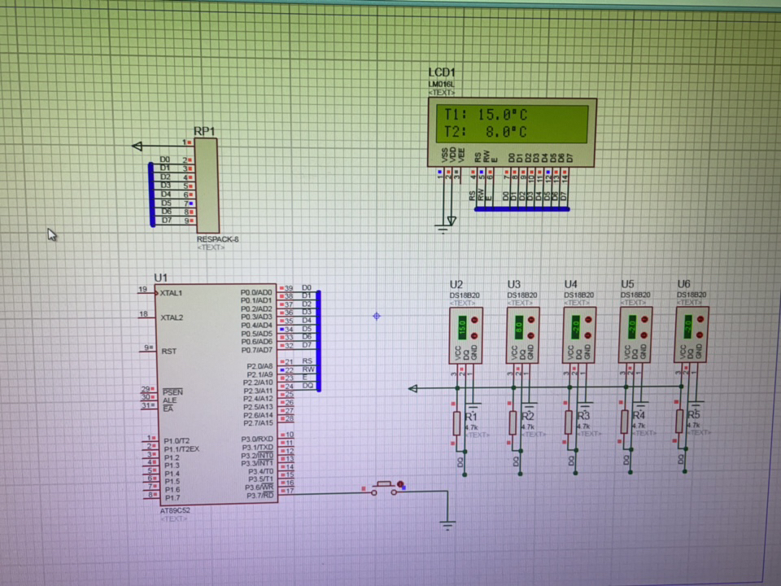Image resolution: width=781 pixels, height=586 pixels.
Task: Click the increase-temperature button on sensor U6
Action: point(700,319)
